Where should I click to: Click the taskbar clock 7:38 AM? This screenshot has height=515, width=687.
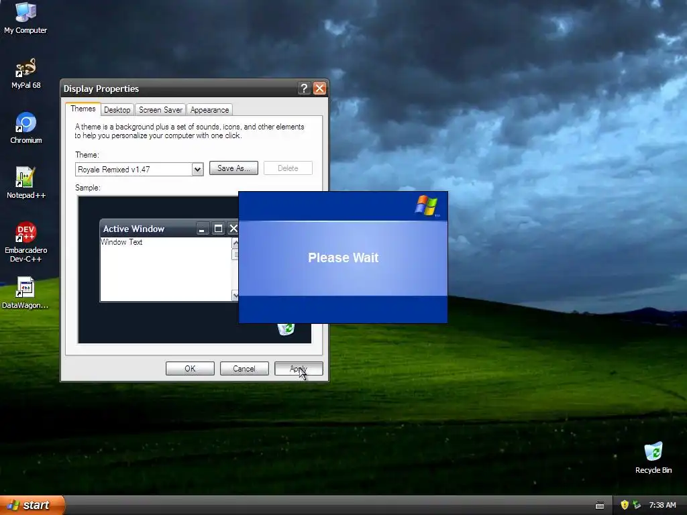[x=662, y=505]
